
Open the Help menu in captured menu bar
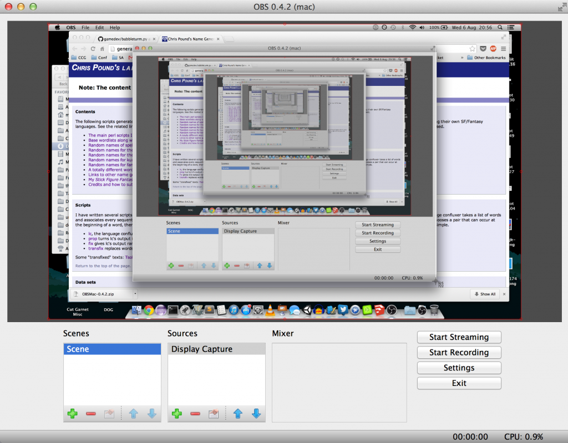pos(115,28)
